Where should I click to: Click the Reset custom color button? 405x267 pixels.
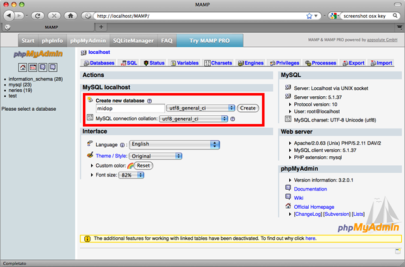(144, 166)
